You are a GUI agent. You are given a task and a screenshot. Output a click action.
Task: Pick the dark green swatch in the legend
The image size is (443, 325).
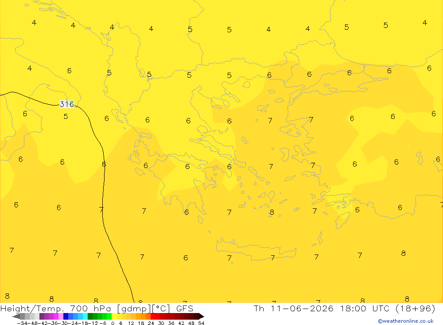(x=90, y=317)
